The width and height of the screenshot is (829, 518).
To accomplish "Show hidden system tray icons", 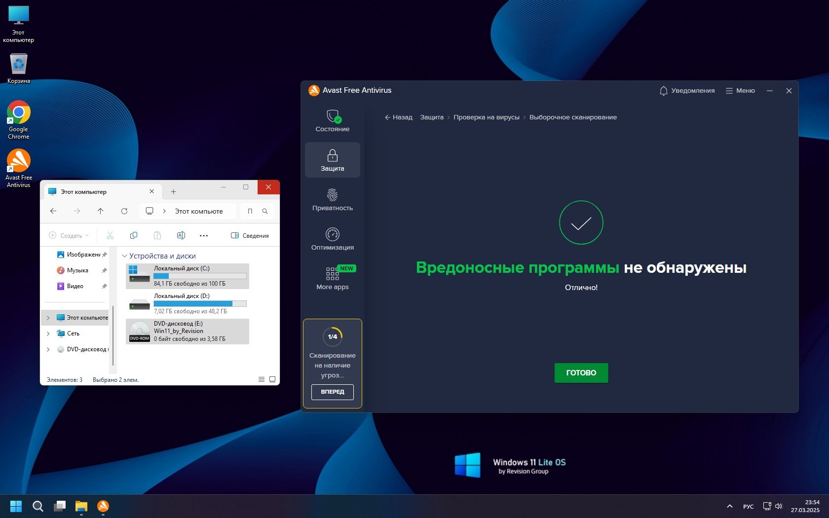I will [729, 506].
